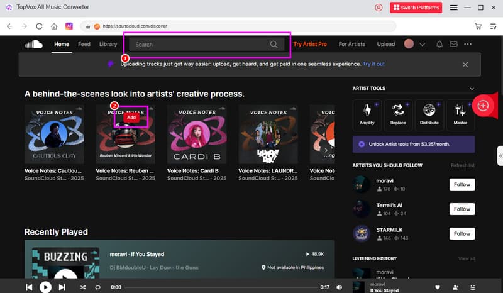Open the task list icon next to the cart
Image resolution: width=503 pixels, height=293 pixels.
click(x=494, y=26)
